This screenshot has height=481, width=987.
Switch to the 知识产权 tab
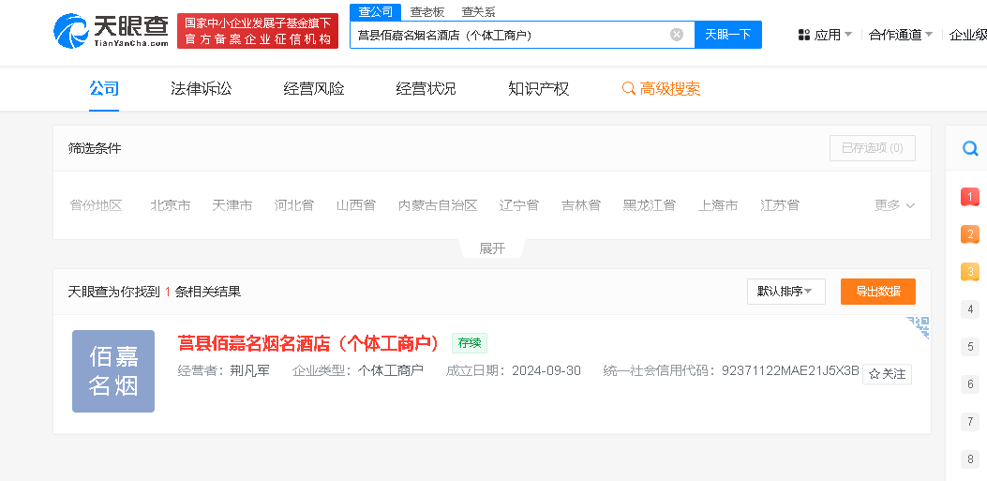click(539, 89)
